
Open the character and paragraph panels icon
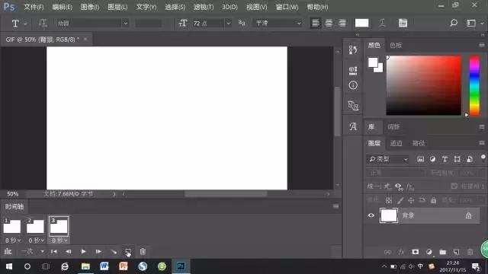[403, 23]
